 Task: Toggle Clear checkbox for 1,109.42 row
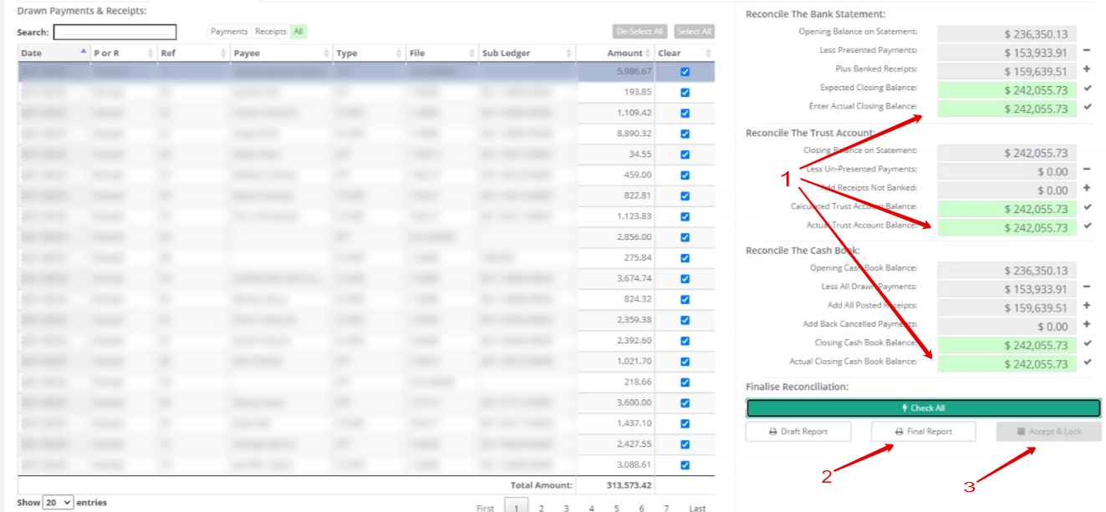click(686, 113)
